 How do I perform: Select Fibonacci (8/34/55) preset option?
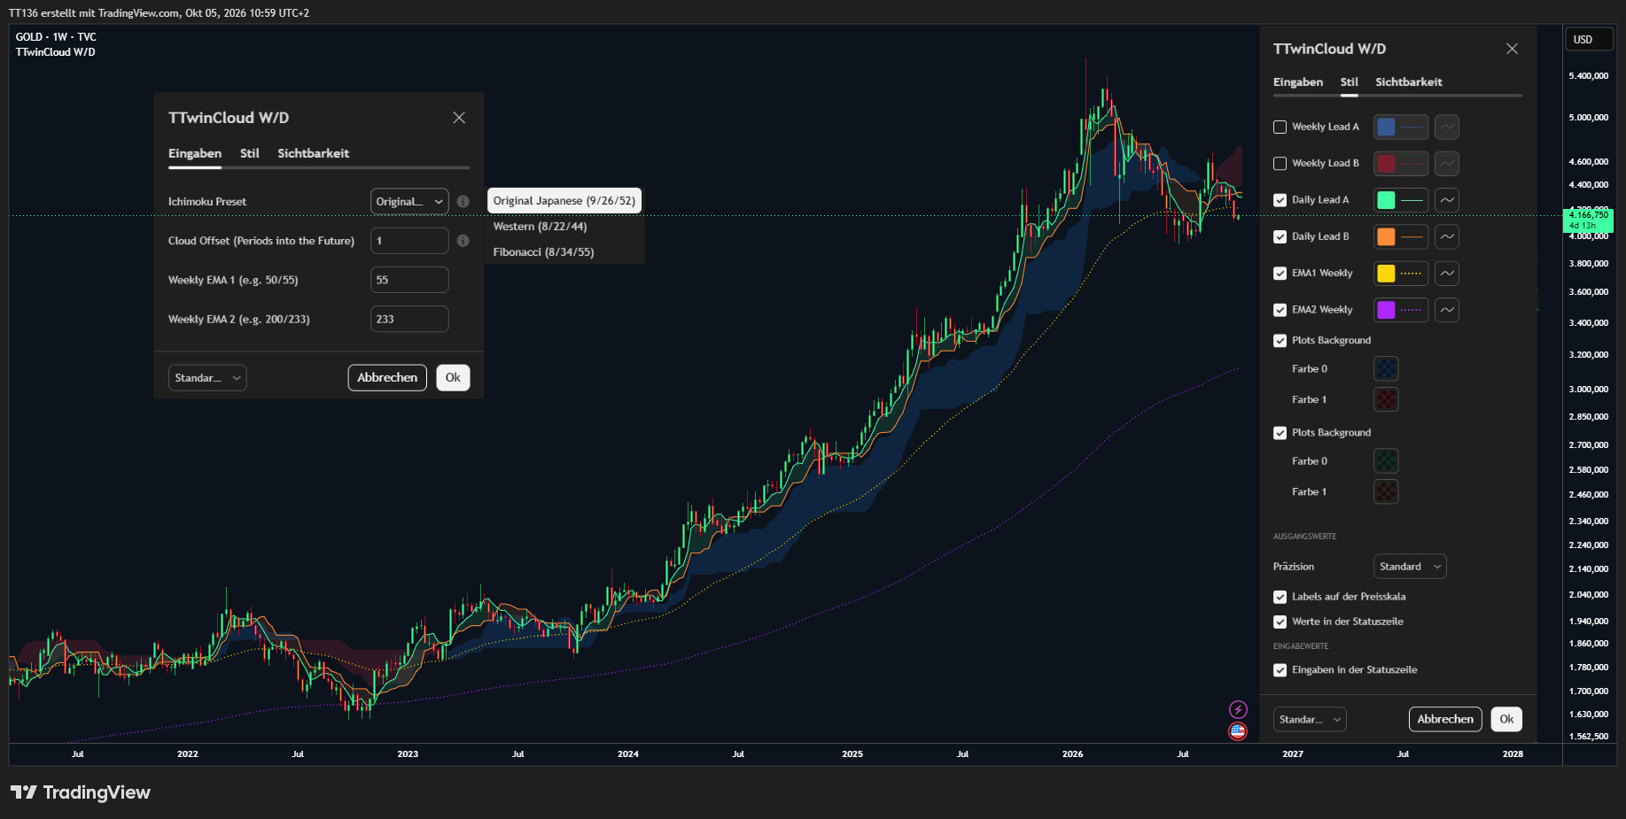pyautogui.click(x=564, y=252)
